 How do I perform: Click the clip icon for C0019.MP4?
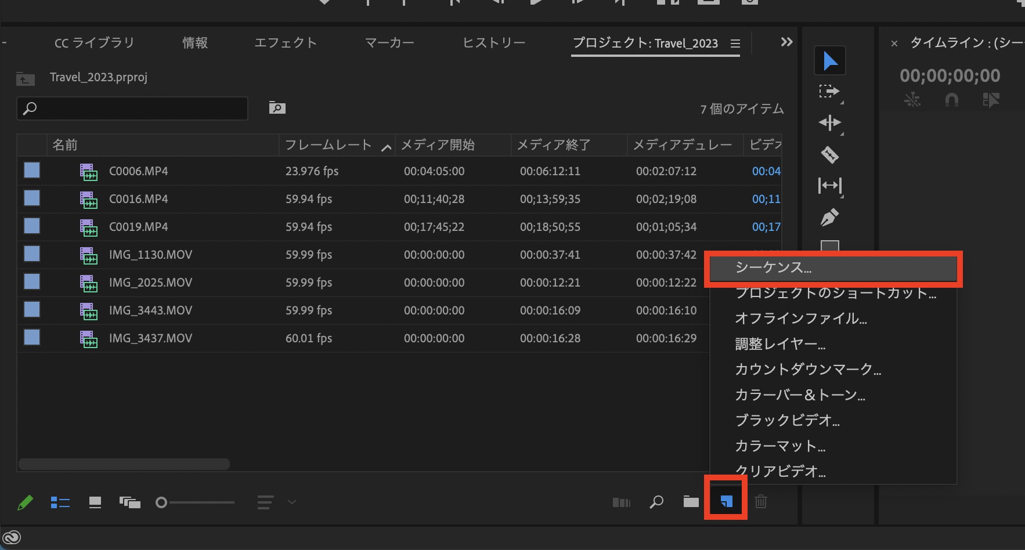pyautogui.click(x=88, y=227)
